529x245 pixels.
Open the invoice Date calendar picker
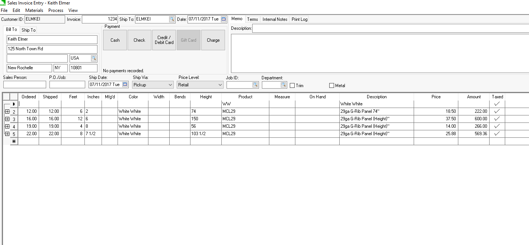224,19
